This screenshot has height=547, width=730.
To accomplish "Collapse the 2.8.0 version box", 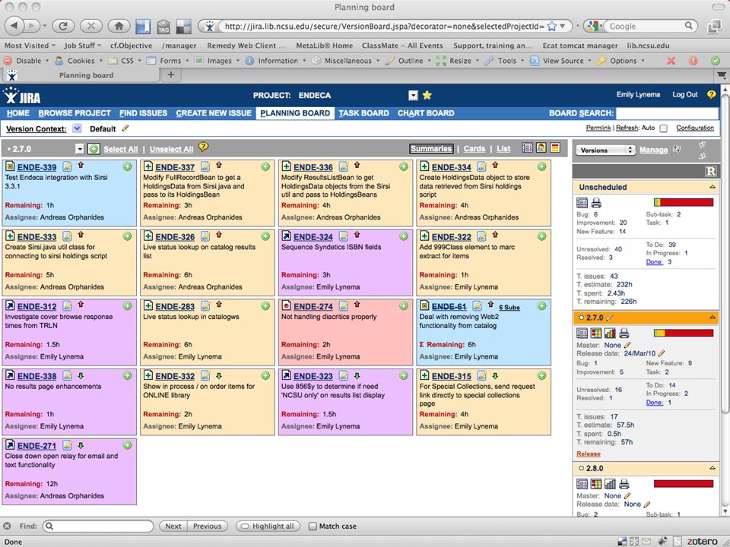I will (713, 468).
